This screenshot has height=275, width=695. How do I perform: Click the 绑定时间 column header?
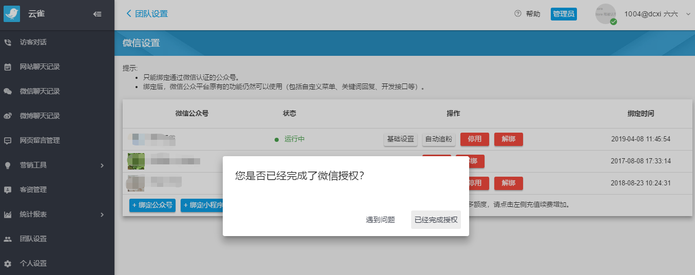pos(641,114)
